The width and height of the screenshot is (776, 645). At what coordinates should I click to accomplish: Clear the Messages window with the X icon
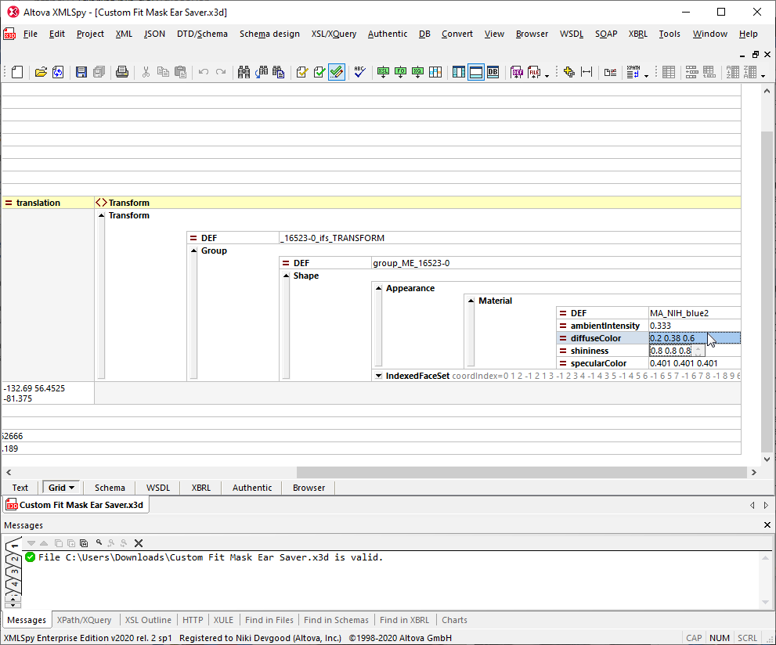pos(139,542)
